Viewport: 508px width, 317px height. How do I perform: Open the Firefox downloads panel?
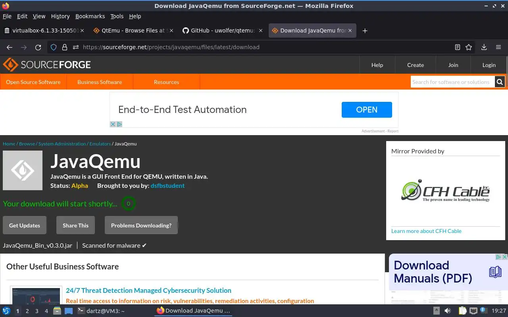point(484,47)
